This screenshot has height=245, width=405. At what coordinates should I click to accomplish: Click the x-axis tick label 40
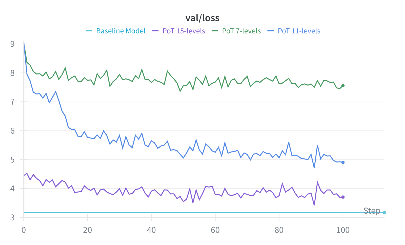point(151,230)
